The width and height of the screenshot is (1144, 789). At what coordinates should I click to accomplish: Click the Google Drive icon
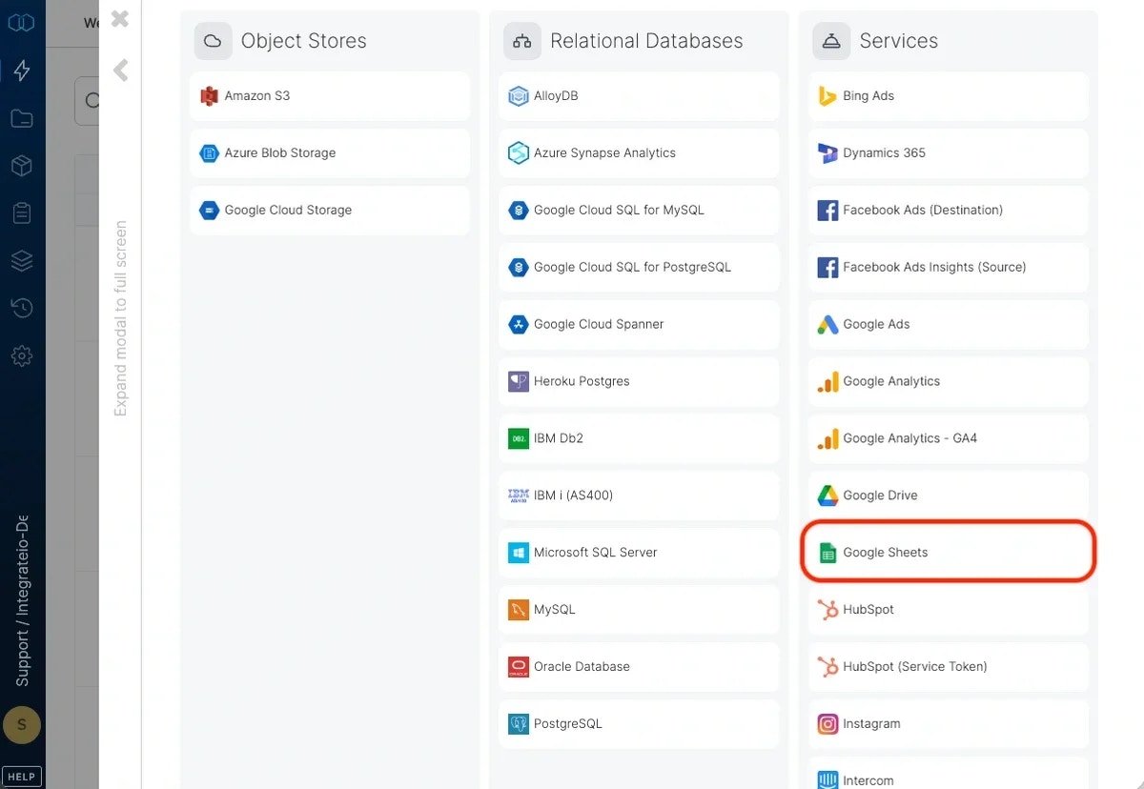[x=827, y=496]
